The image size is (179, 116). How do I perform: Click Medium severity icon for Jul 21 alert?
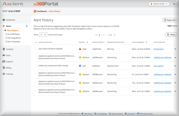pyautogui.click(x=80, y=91)
